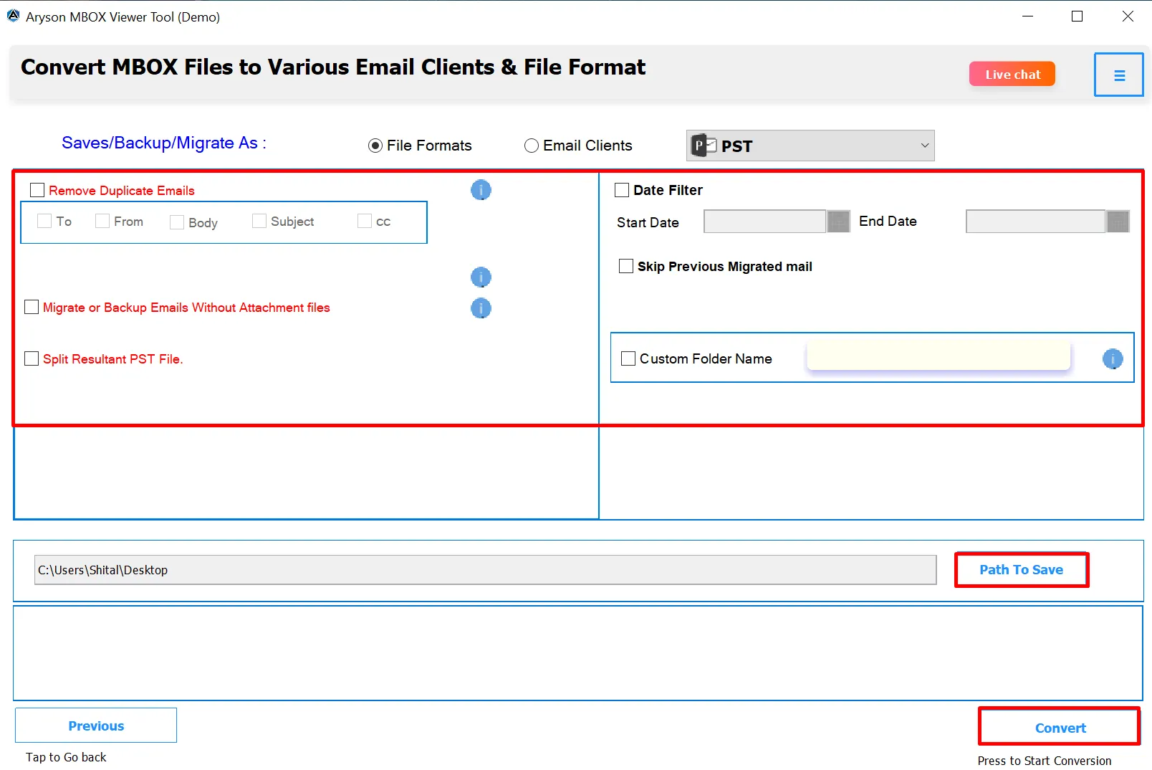Open the hamburger menu button
This screenshot has width=1152, height=770.
click(1118, 75)
